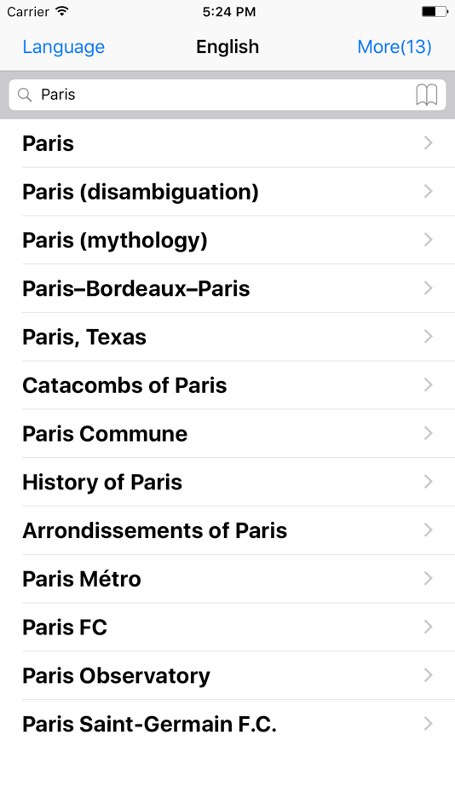Expand chevron next to Paris (mythology)
This screenshot has height=810, width=455.
(x=428, y=240)
